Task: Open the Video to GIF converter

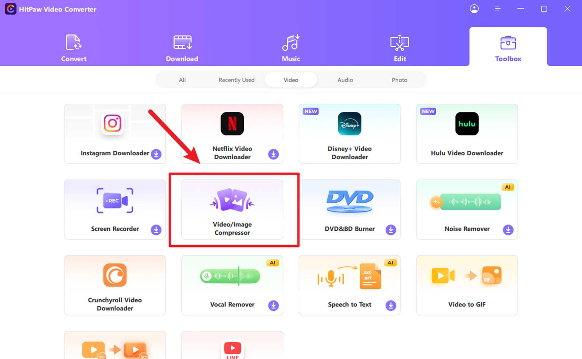Action: [x=467, y=285]
